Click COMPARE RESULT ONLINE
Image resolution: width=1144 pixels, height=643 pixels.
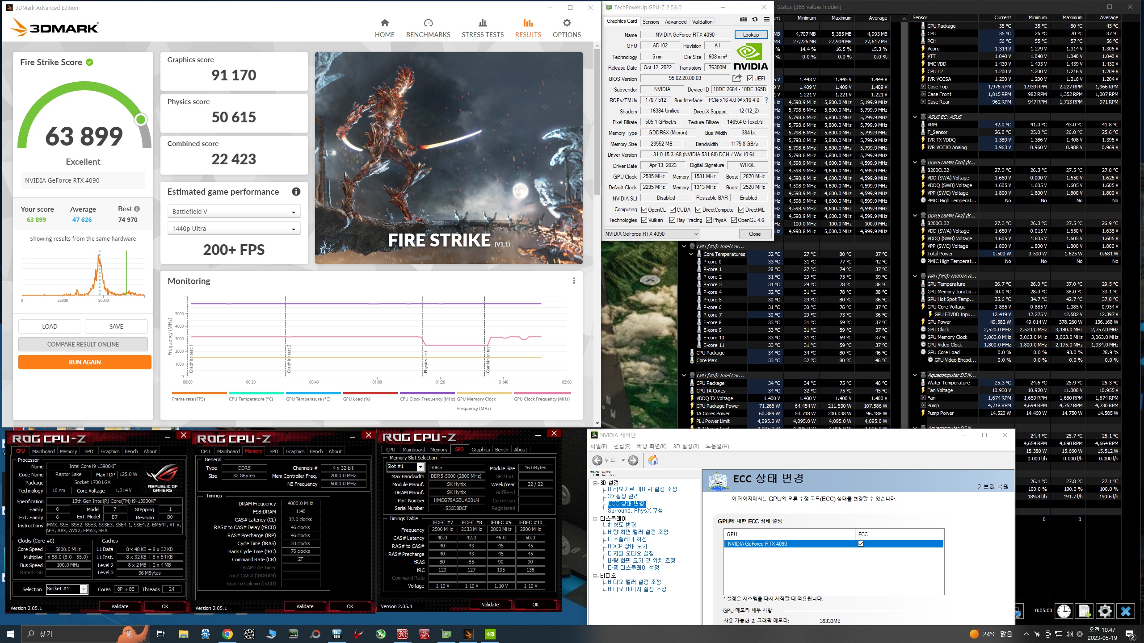pyautogui.click(x=83, y=344)
